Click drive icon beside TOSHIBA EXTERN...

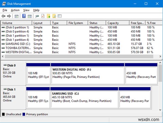tap(3, 48)
